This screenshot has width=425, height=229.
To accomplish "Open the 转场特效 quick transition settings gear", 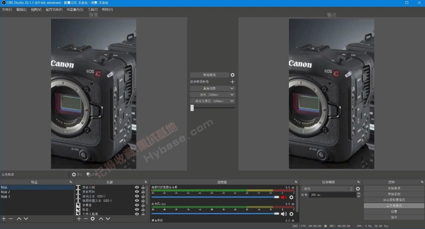I will [x=232, y=75].
